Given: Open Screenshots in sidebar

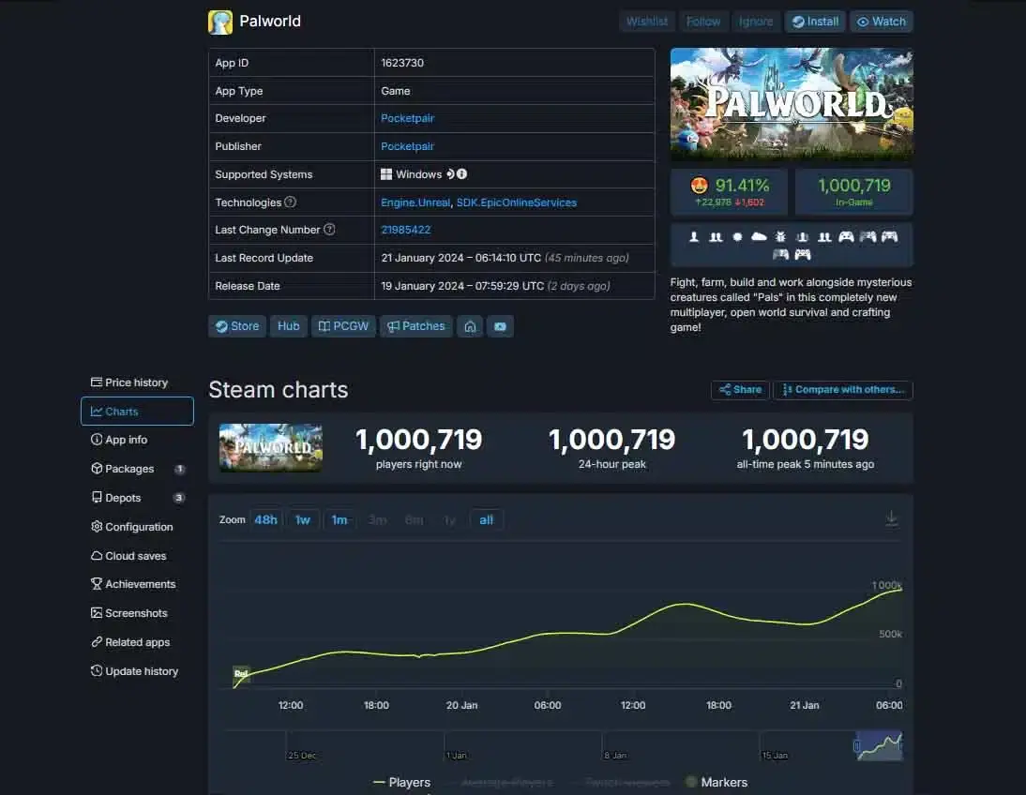Looking at the screenshot, I should [x=129, y=613].
